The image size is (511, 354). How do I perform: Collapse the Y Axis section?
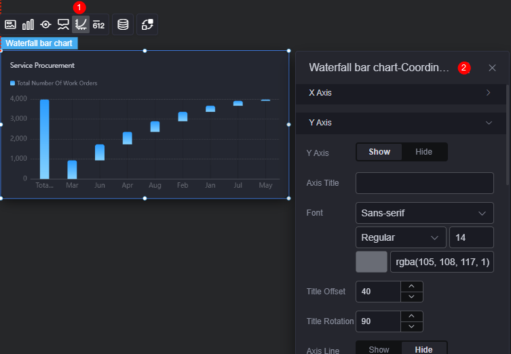click(x=401, y=123)
